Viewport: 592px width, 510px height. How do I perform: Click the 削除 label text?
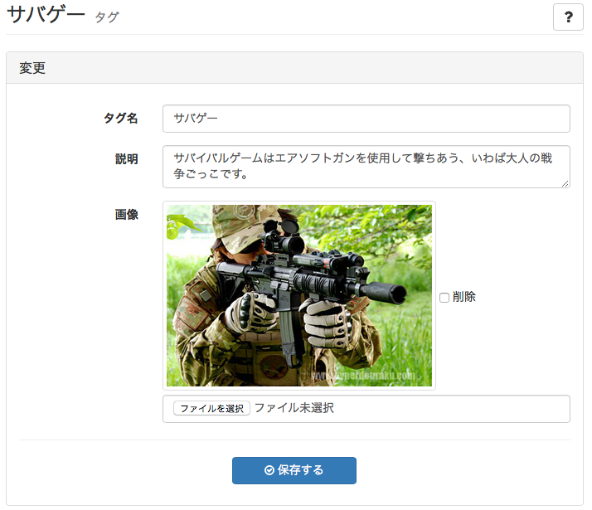(464, 297)
